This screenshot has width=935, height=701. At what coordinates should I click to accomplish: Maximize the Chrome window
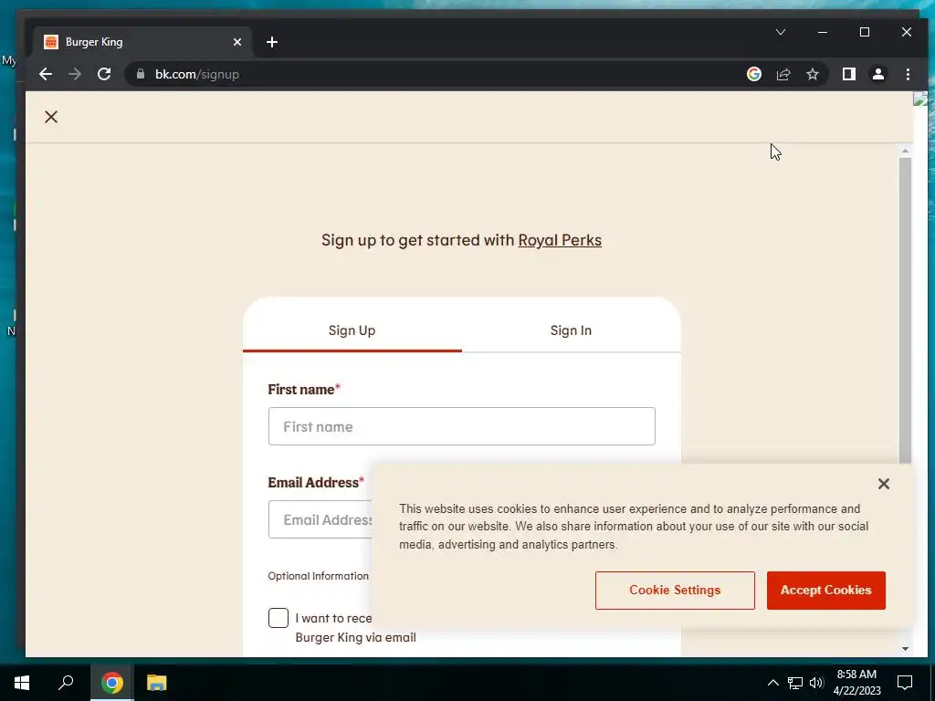[865, 32]
